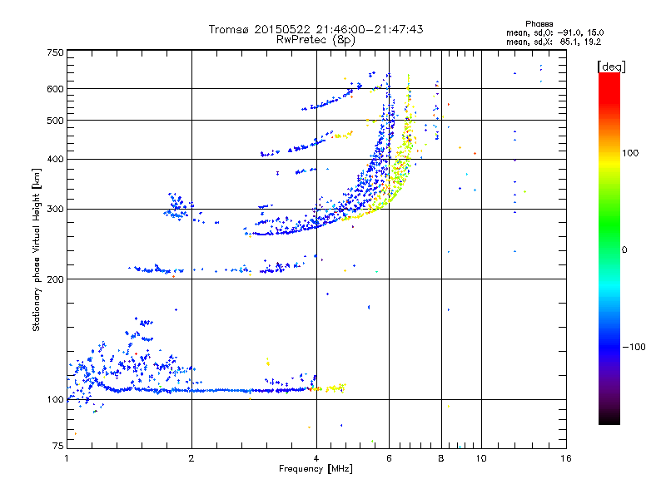666x499 pixels.
Task: Click the y-axis tick label '400'
Action: coord(56,160)
